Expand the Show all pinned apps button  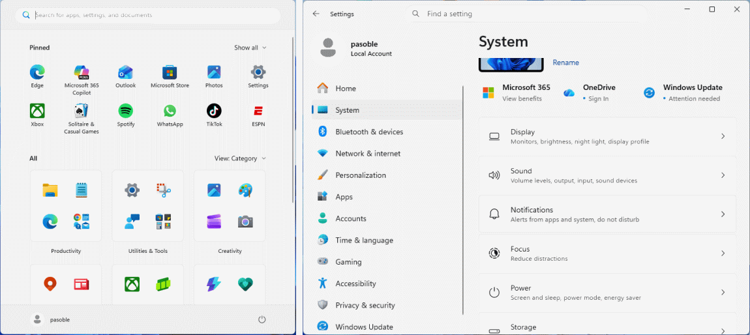tap(250, 48)
